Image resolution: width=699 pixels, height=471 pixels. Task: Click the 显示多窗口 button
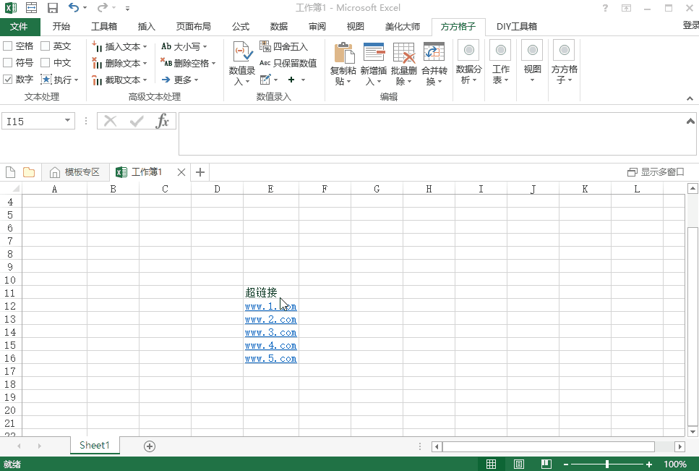[x=656, y=172]
